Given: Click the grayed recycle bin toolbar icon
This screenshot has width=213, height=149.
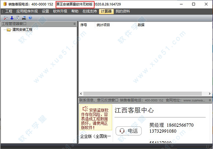Looking at the screenshot, I should tap(18, 18).
